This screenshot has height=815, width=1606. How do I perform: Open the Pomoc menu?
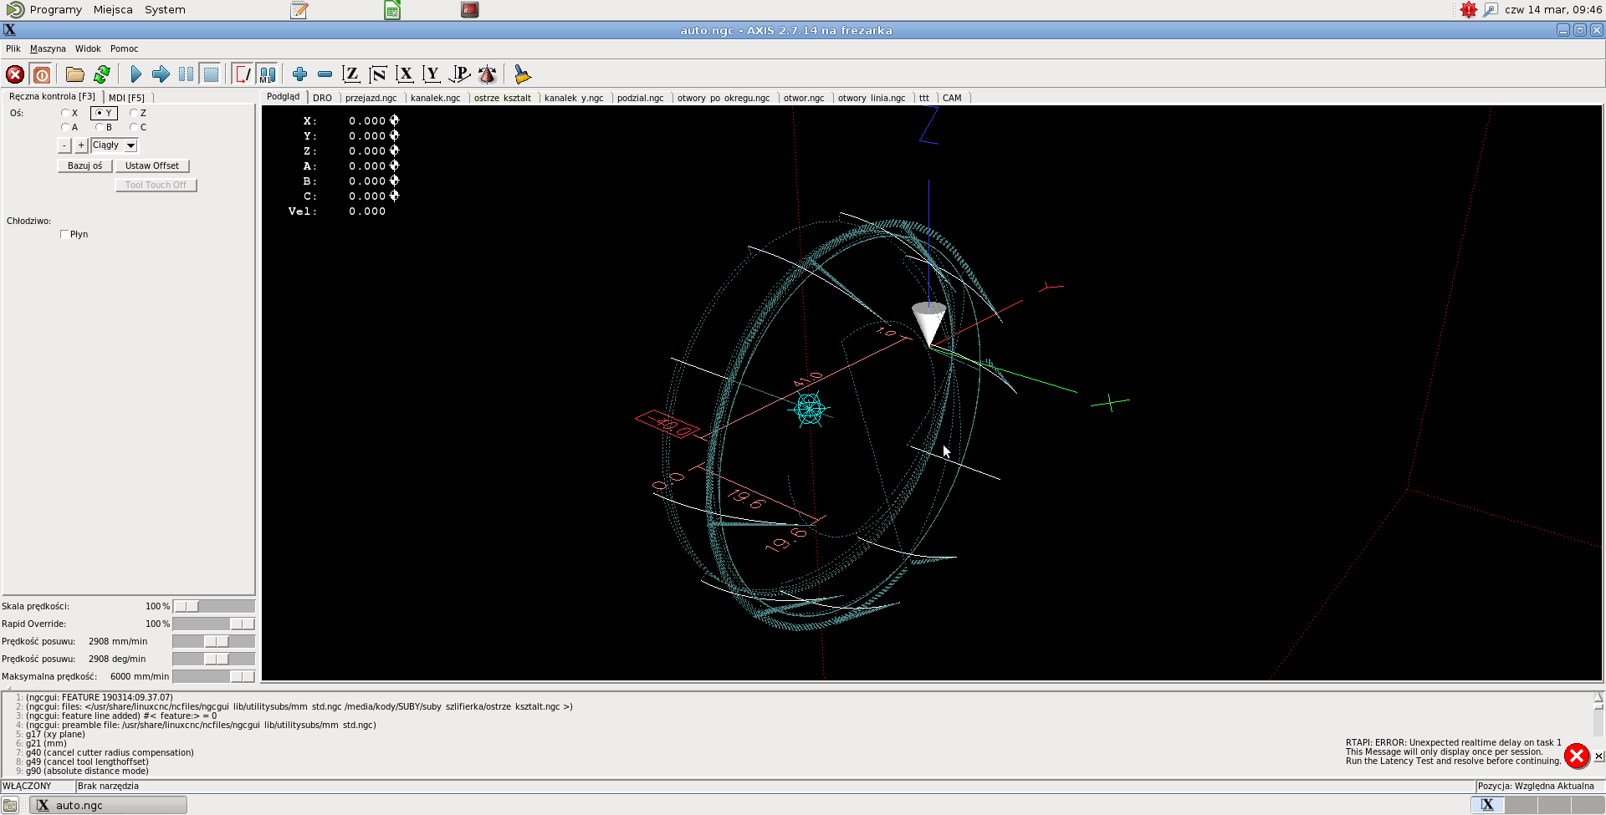point(124,48)
